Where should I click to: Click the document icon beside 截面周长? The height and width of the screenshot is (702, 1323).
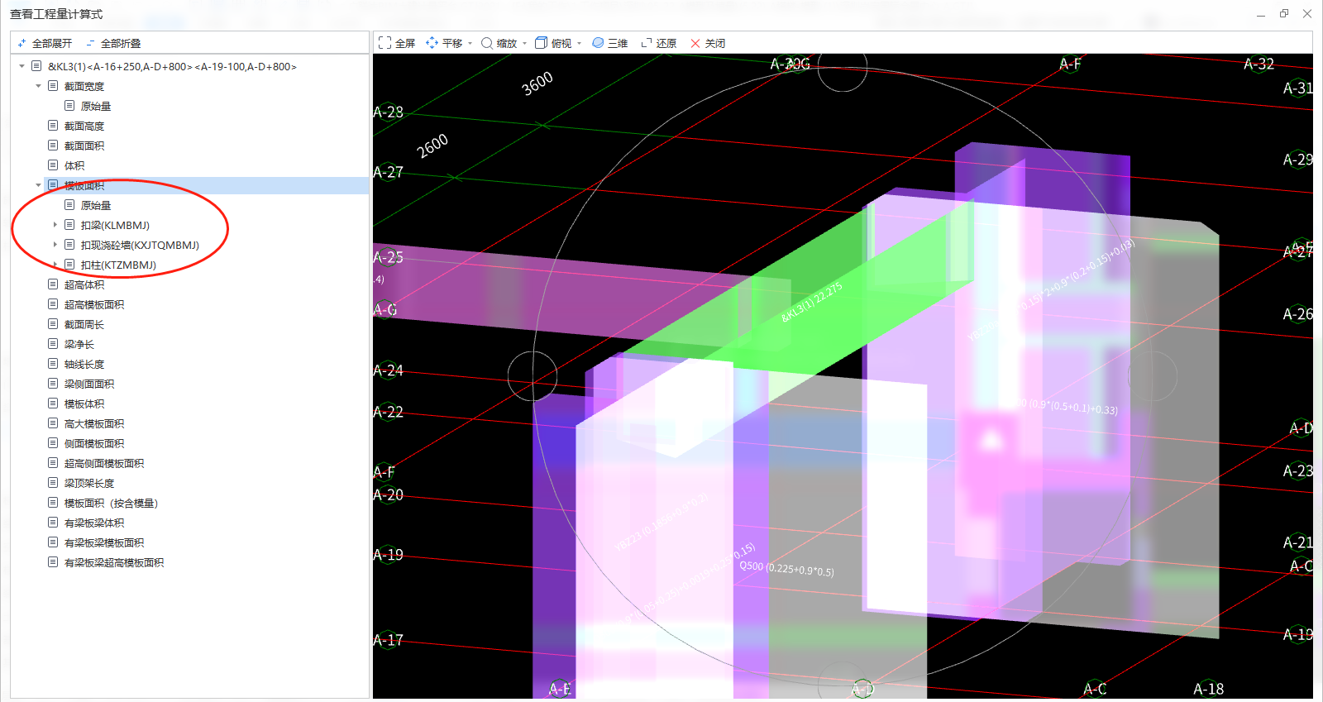point(53,324)
